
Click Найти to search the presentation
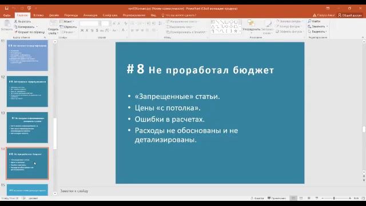314,21
